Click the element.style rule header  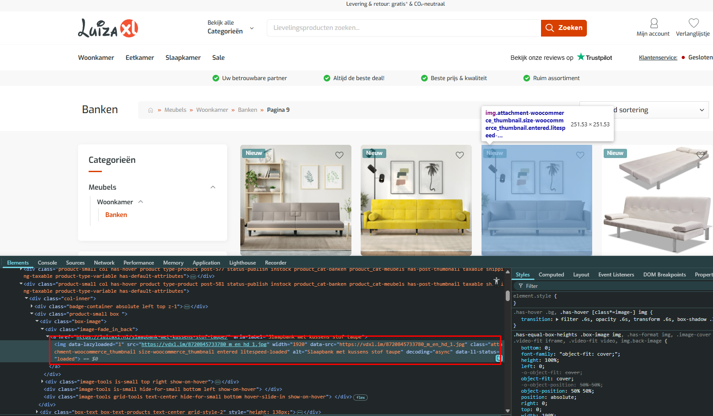point(535,296)
